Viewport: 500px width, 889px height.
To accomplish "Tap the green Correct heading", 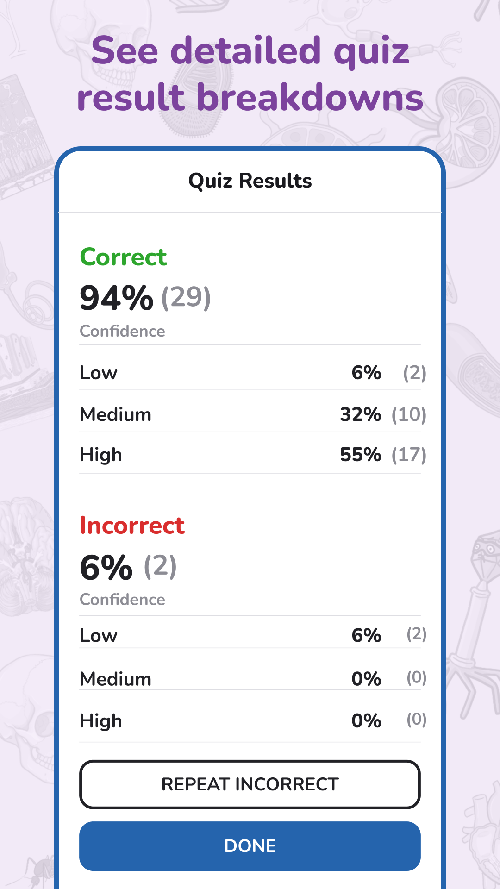I will click(x=123, y=257).
